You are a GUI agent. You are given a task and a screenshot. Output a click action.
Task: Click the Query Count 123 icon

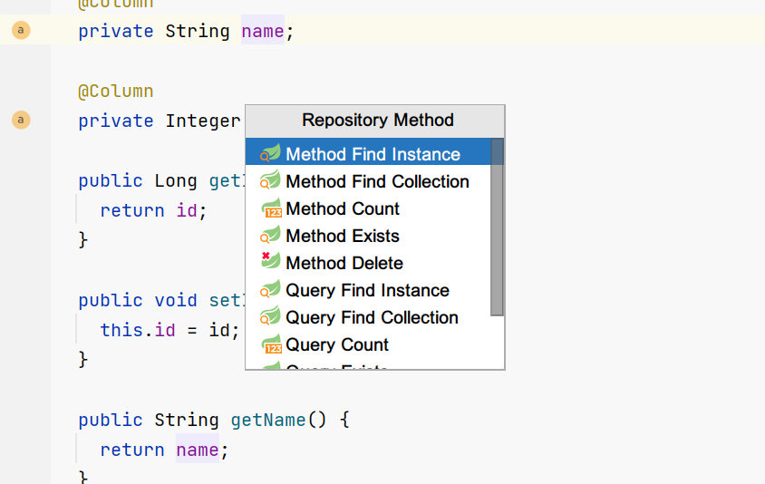click(270, 344)
